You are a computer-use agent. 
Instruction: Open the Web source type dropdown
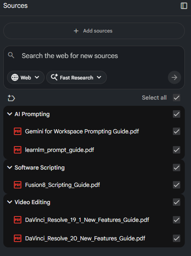click(x=26, y=77)
